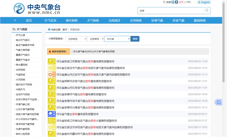Open 河北省张家口市蔚县 雷电黄色预警信号 link

[x=86, y=61]
